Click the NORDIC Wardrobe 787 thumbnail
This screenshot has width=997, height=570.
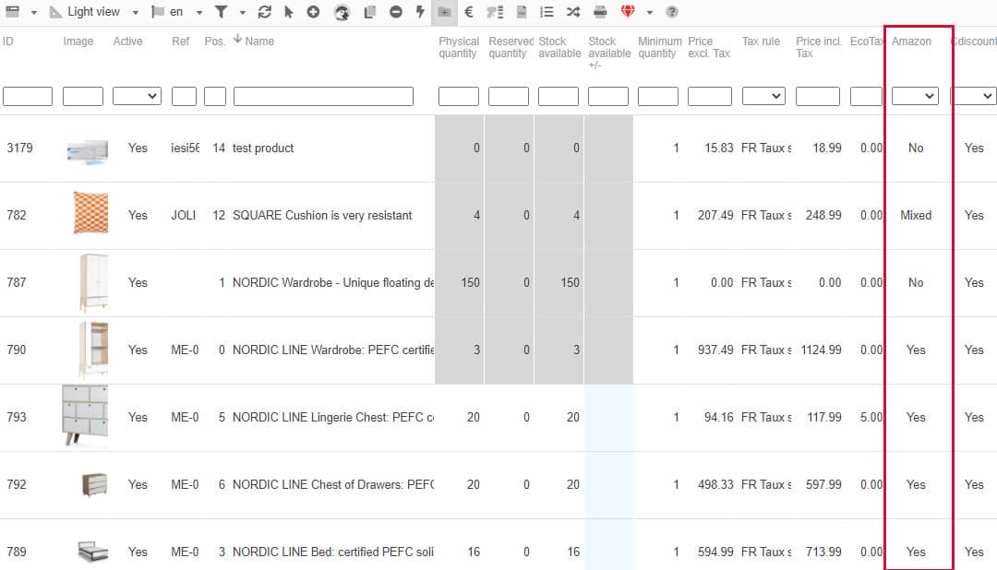(93, 283)
